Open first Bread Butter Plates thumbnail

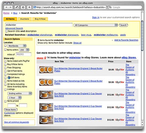click(46, 70)
